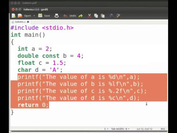Open Find and Replace tool
Viewport: 177px width, 133px height.
pyautogui.click(x=118, y=16)
